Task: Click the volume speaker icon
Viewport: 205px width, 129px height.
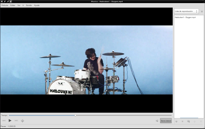Action: click(x=157, y=121)
